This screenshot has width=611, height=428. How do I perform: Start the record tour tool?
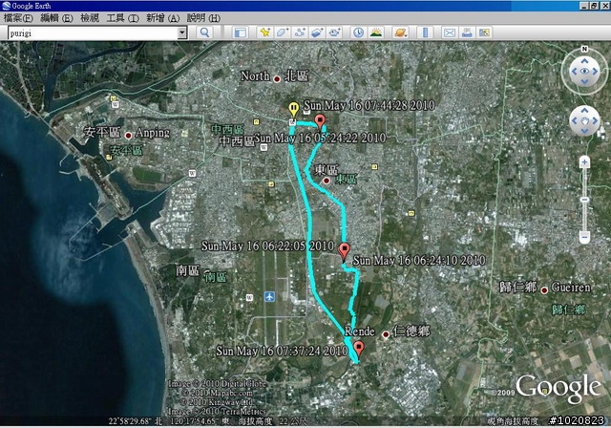(x=334, y=32)
